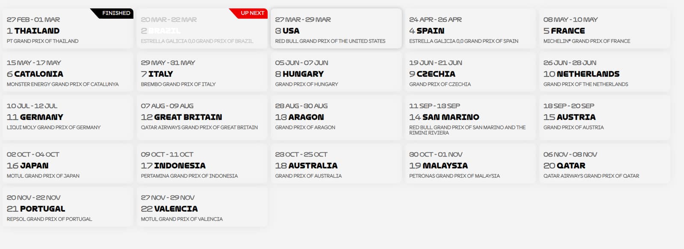Open the Hungary Grand Prix card
Screen dimensions: 684x249
[336, 73]
